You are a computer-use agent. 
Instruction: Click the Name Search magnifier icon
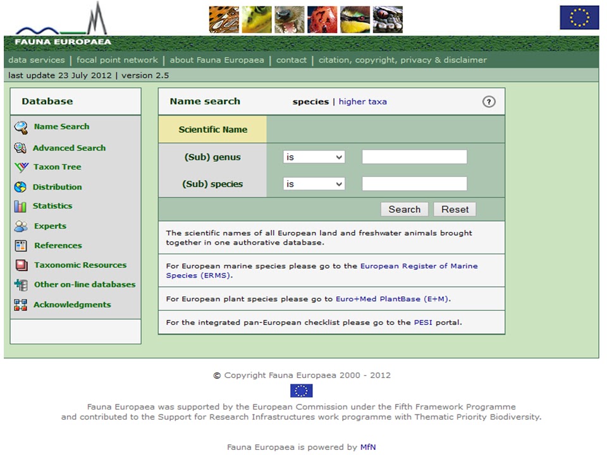[x=21, y=127]
